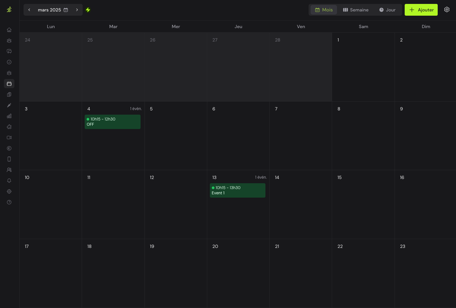Open the euro payments sidebar icon
Screen dimensions: 456x308
click(9, 148)
